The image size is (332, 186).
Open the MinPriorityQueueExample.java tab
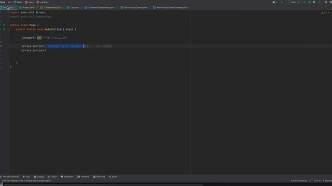[172, 7]
